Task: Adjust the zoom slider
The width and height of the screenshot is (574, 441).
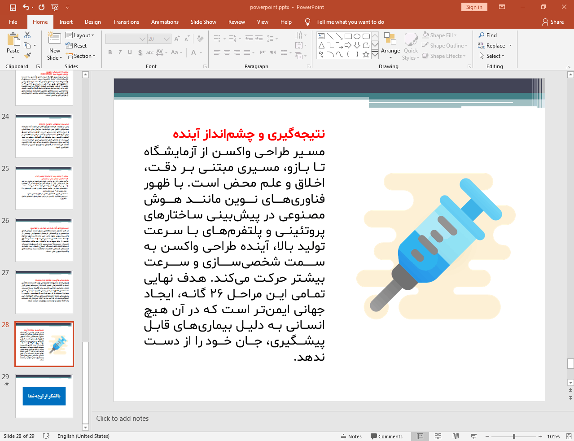Action: [x=514, y=436]
